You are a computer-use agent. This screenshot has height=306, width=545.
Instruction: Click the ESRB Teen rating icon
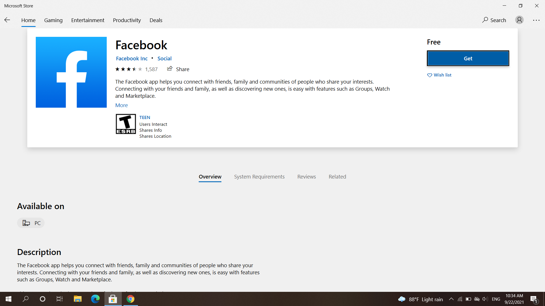click(125, 124)
